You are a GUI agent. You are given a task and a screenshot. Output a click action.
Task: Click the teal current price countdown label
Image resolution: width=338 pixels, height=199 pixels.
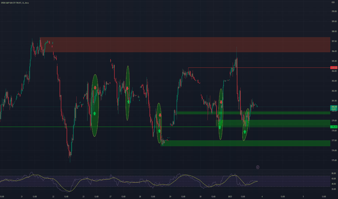pos(334,108)
